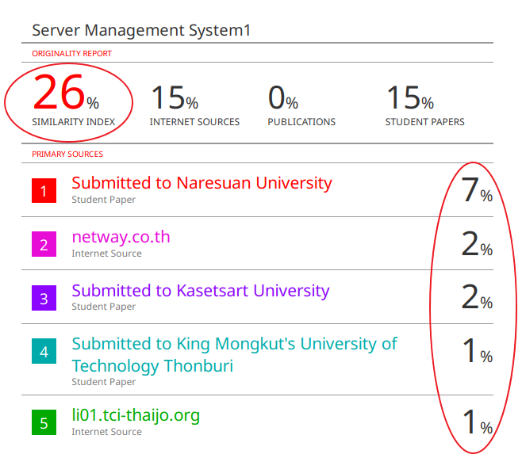Click the 1% value for li01.tci-thaijo.org
The height and width of the screenshot is (458, 522).
(478, 422)
